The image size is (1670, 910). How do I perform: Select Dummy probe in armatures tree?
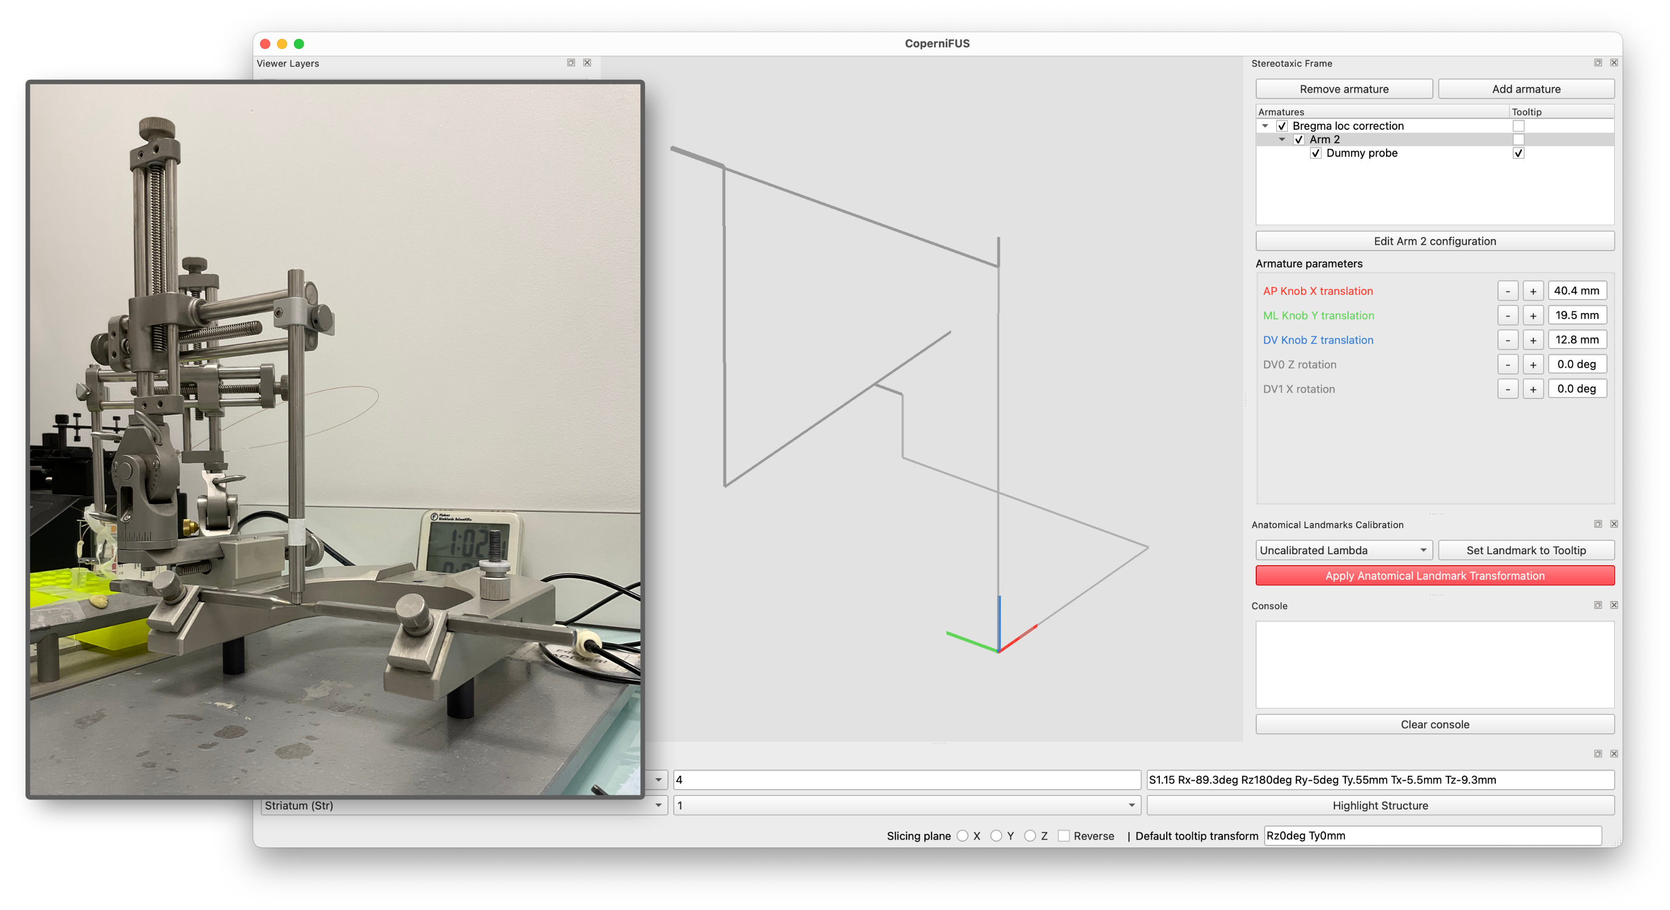[x=1362, y=153]
